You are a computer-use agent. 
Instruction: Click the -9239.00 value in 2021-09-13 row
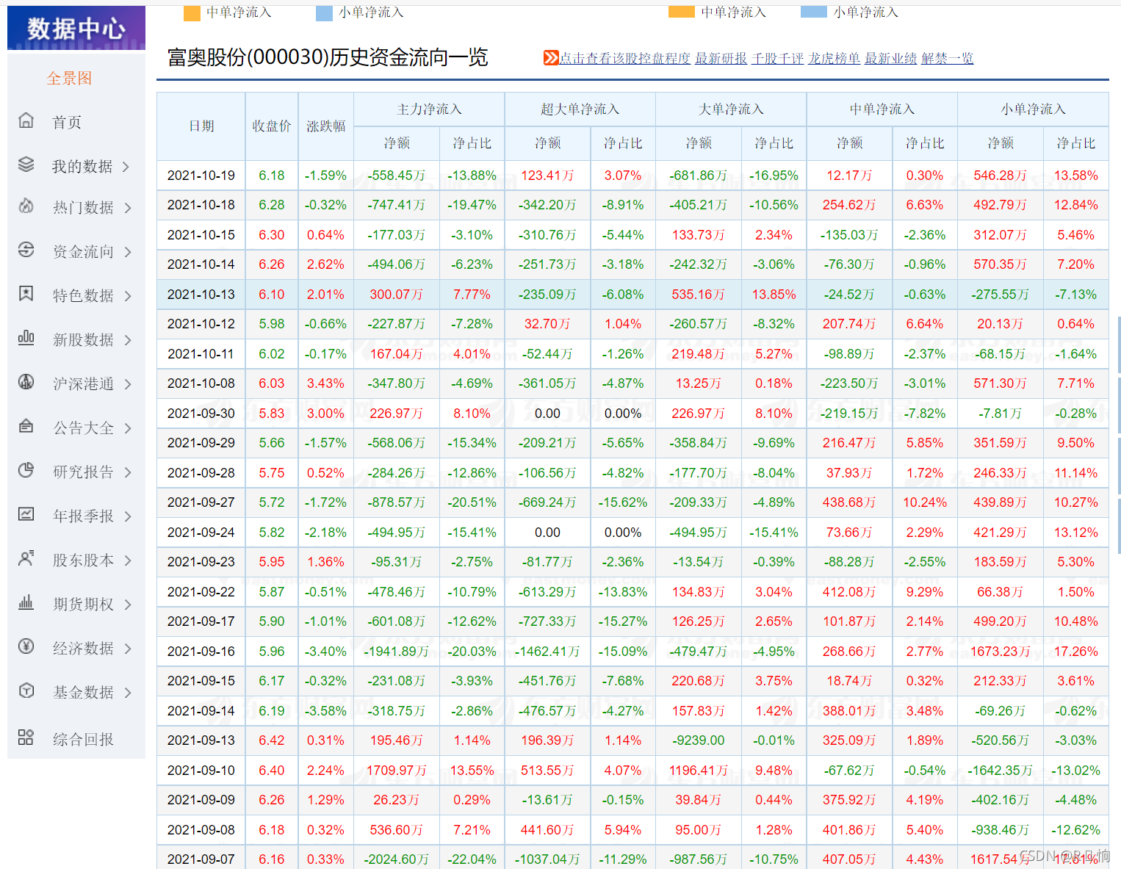point(698,740)
